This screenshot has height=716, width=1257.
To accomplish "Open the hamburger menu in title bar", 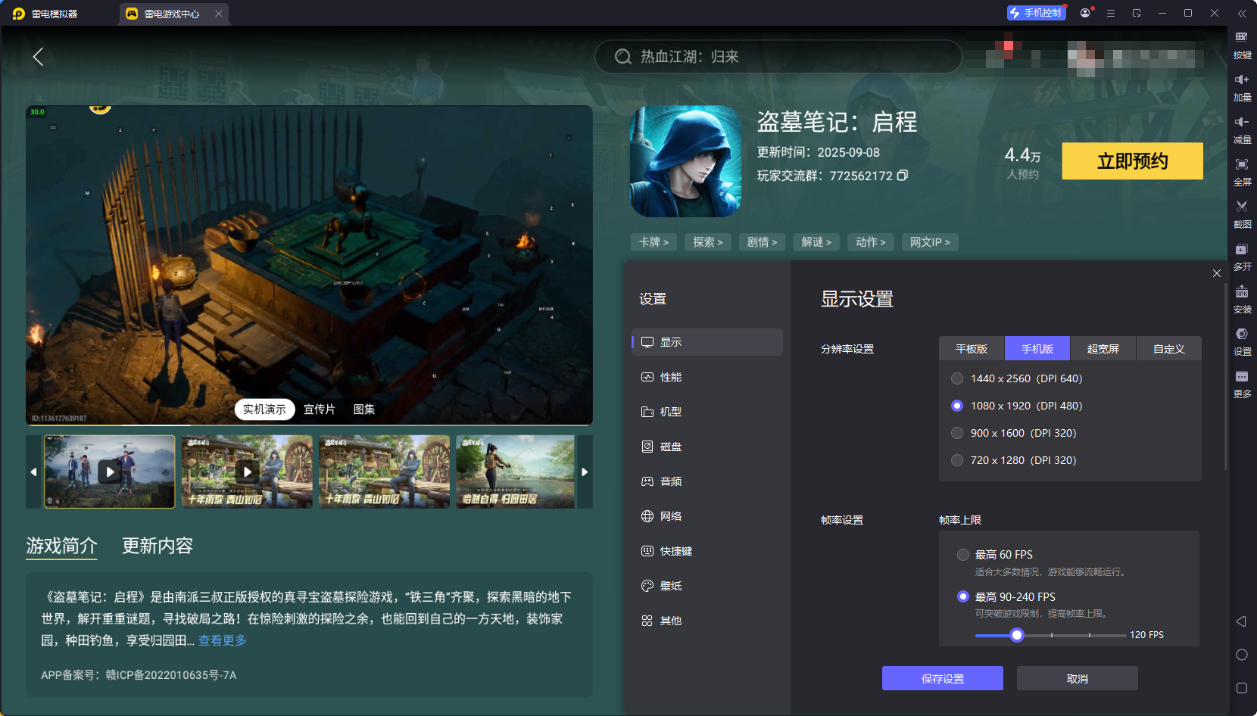I will (x=1111, y=13).
